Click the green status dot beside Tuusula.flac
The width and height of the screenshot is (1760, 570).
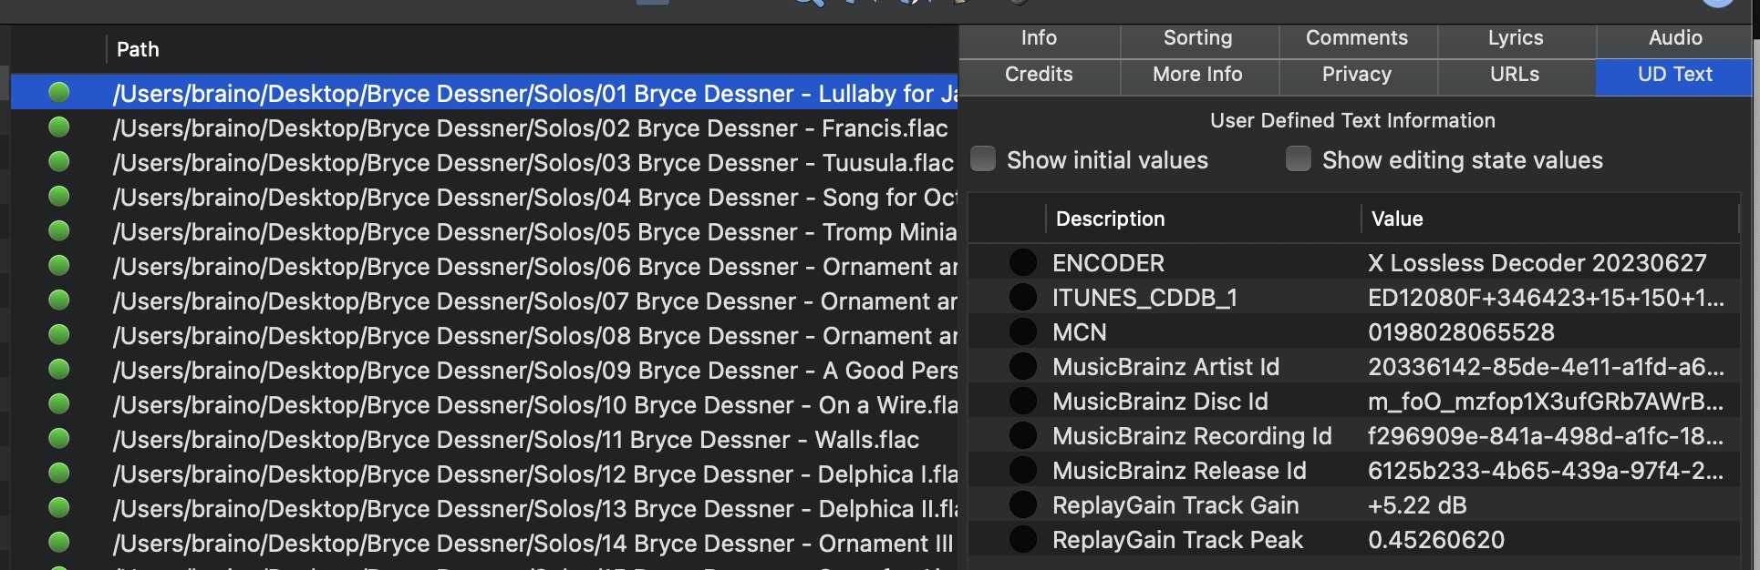point(59,162)
